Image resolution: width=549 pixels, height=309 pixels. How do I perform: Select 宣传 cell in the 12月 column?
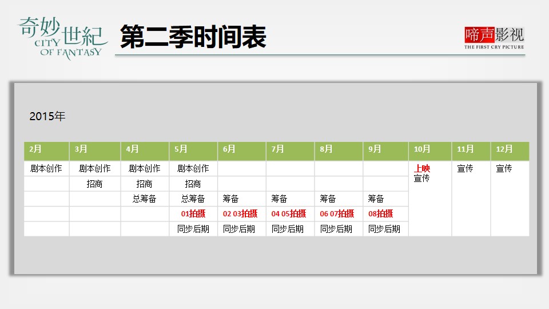coord(510,199)
